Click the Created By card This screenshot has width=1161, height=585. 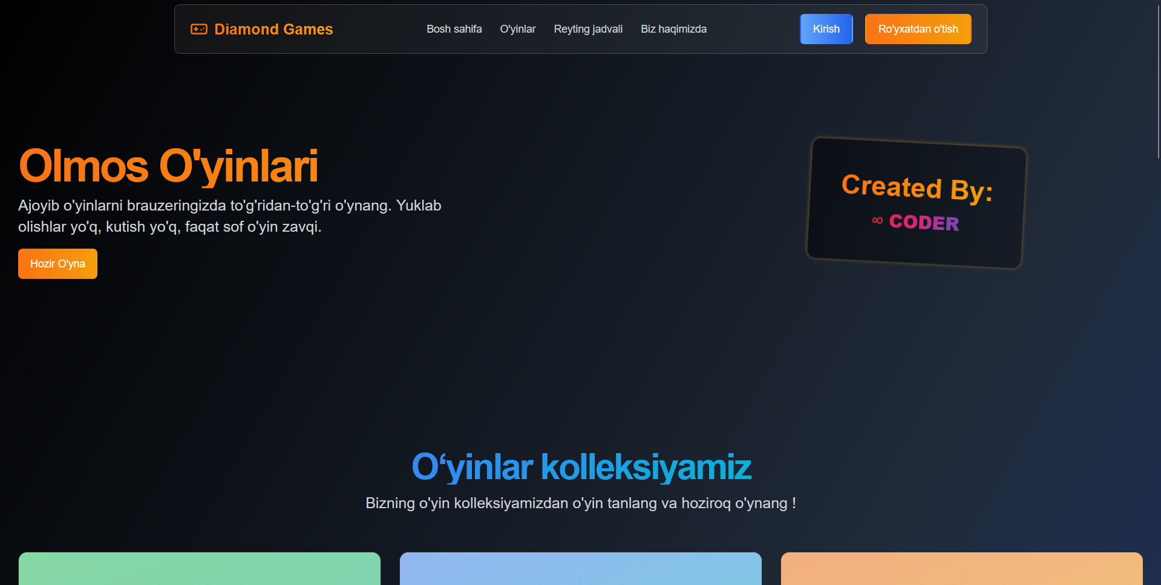[916, 203]
